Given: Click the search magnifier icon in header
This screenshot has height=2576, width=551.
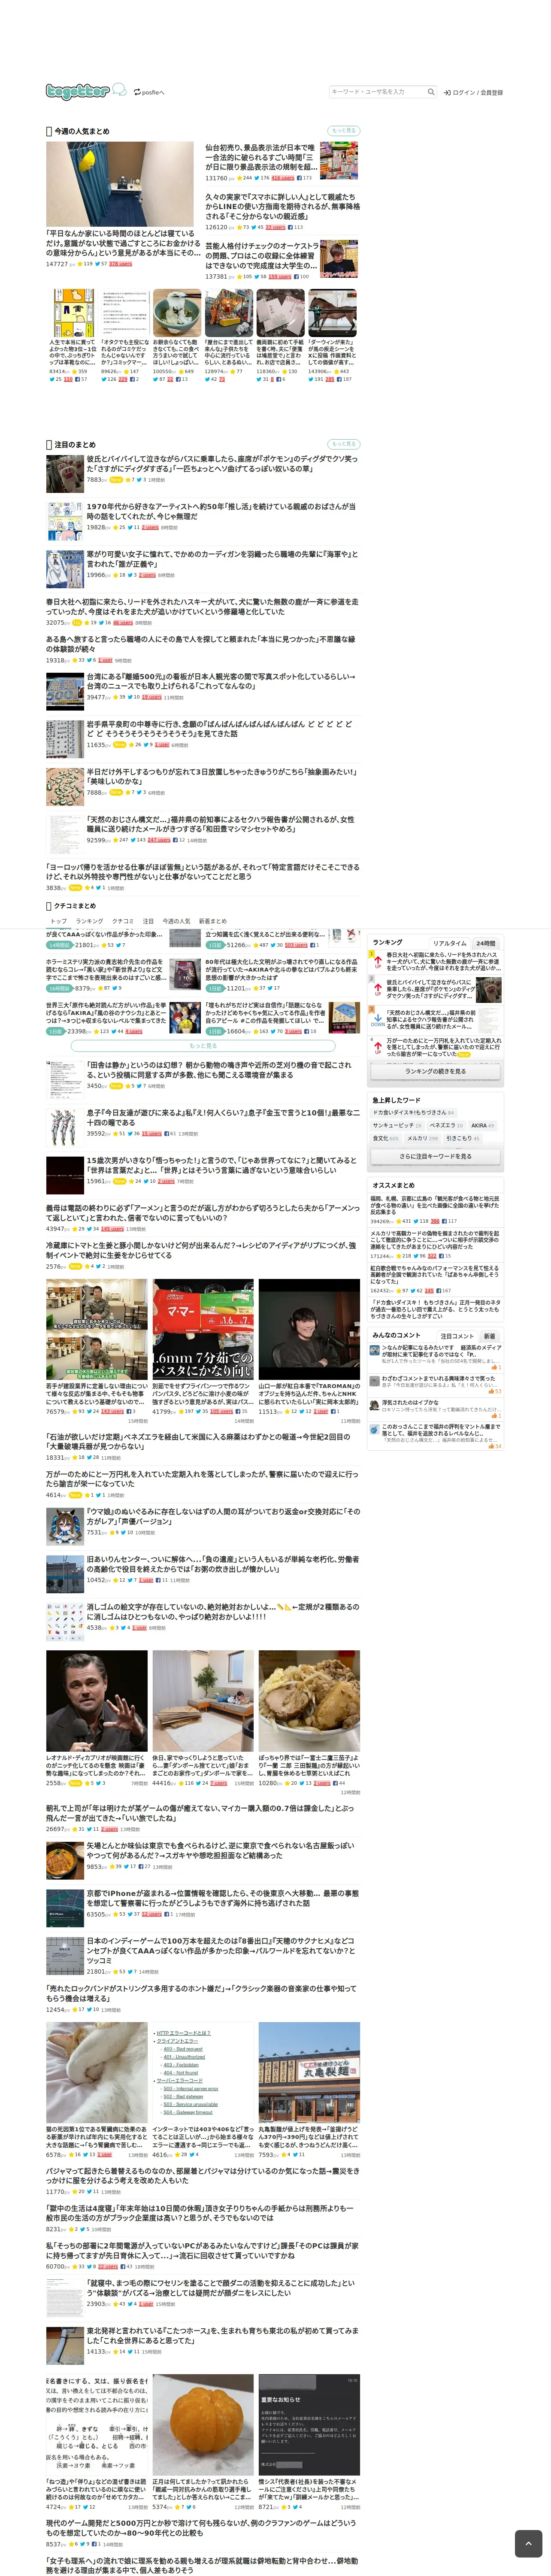Looking at the screenshot, I should [431, 92].
